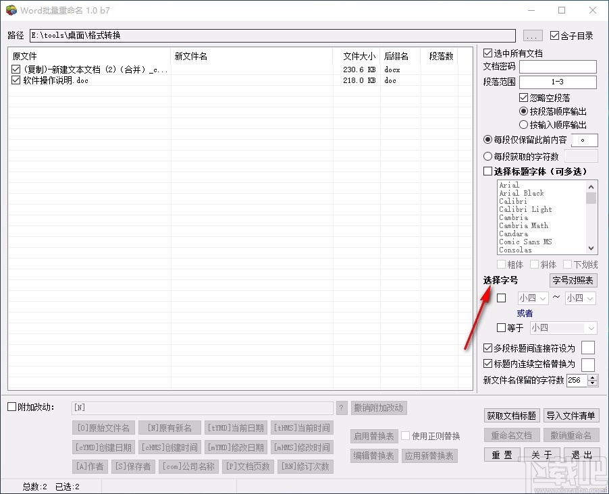This screenshot has width=609, height=494.
Task: Open the 字号对照表 reference table
Action: point(573,280)
